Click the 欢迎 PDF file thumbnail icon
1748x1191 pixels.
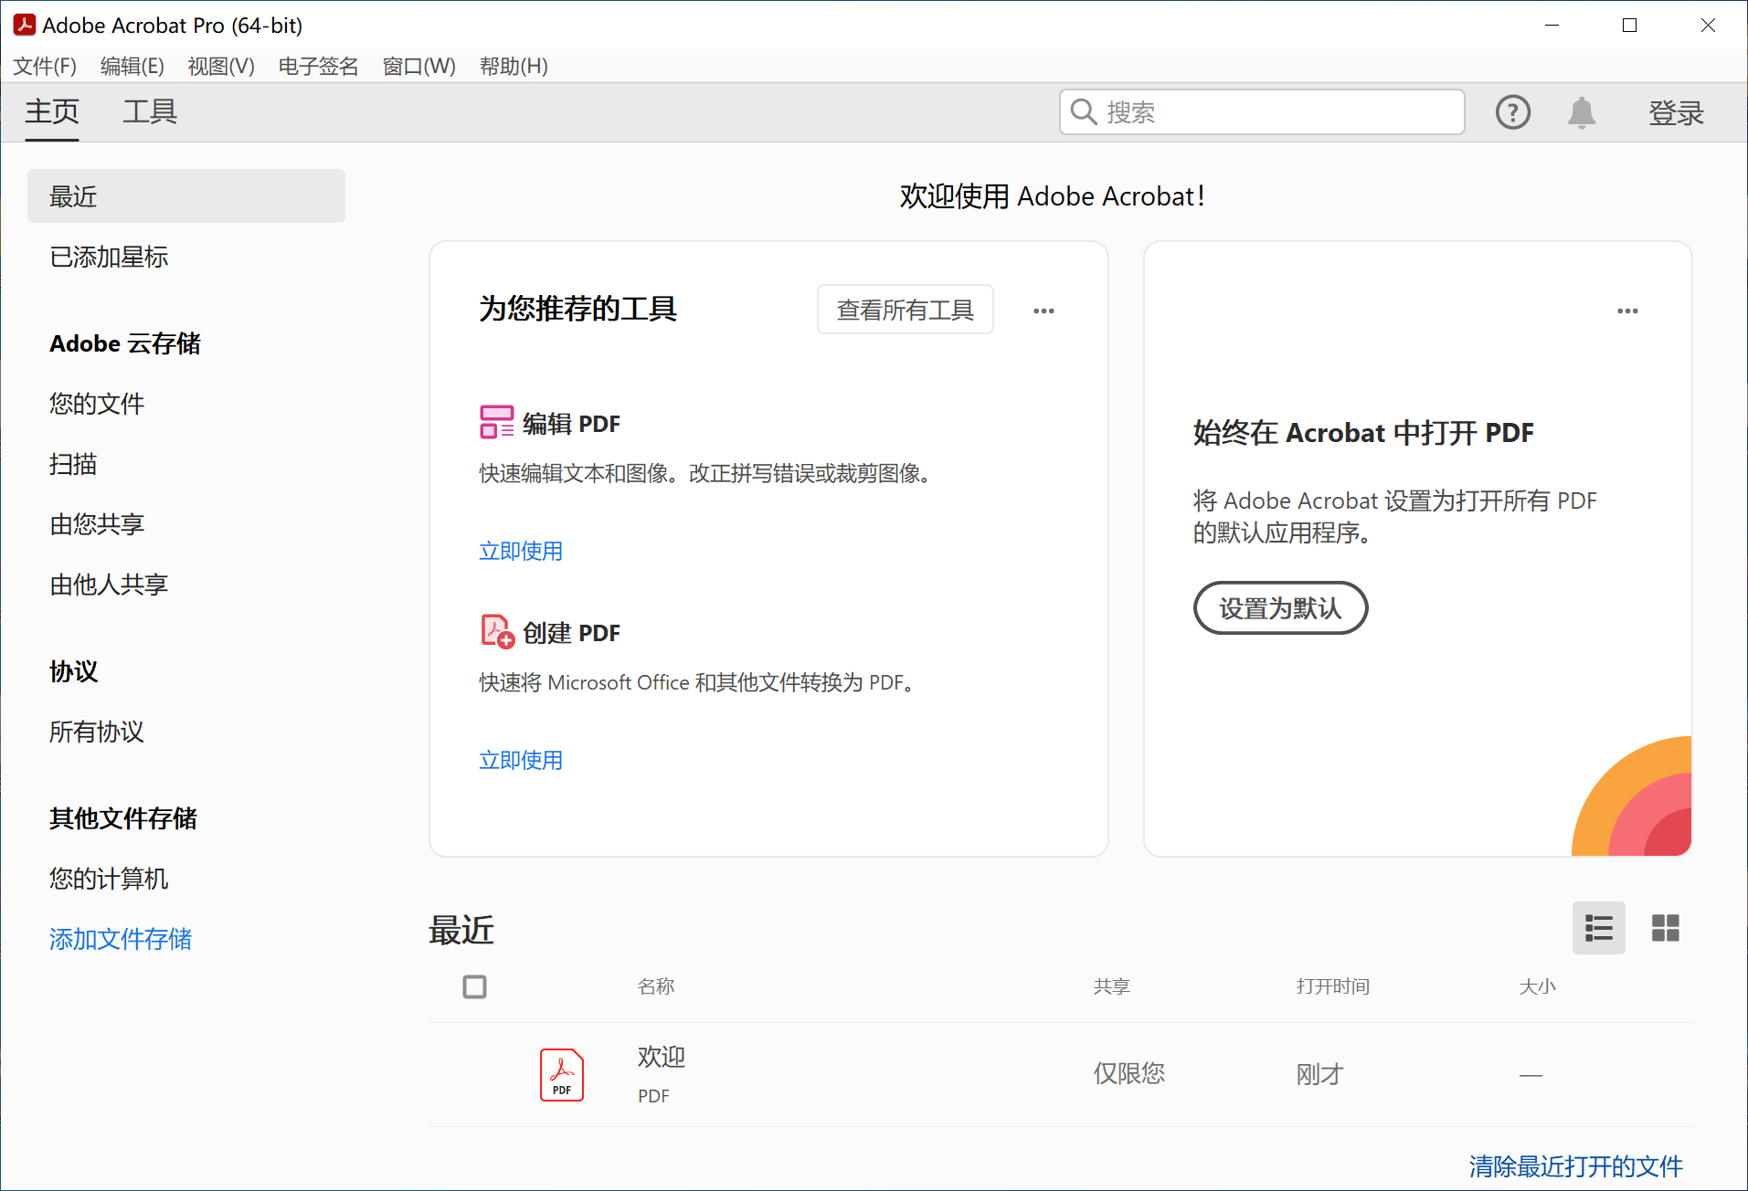pos(560,1074)
